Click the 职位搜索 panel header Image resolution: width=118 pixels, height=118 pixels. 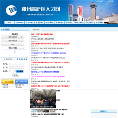(x=15, y=29)
